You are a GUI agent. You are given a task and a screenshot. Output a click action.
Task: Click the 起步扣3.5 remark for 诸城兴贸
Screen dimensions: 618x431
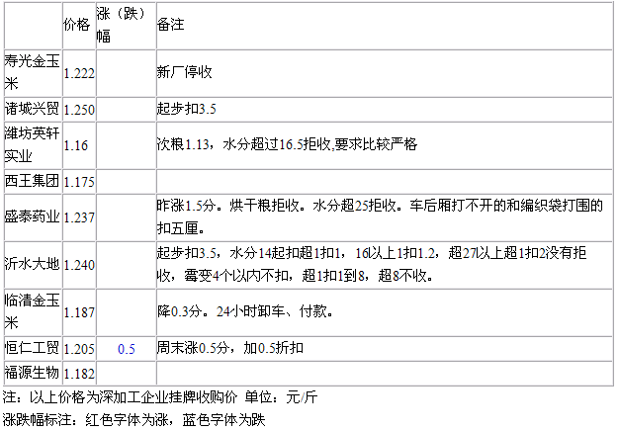click(187, 109)
